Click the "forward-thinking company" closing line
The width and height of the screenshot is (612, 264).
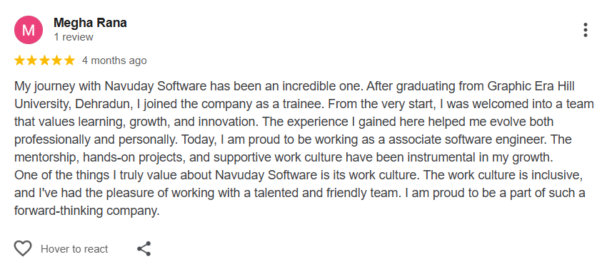[x=86, y=211]
